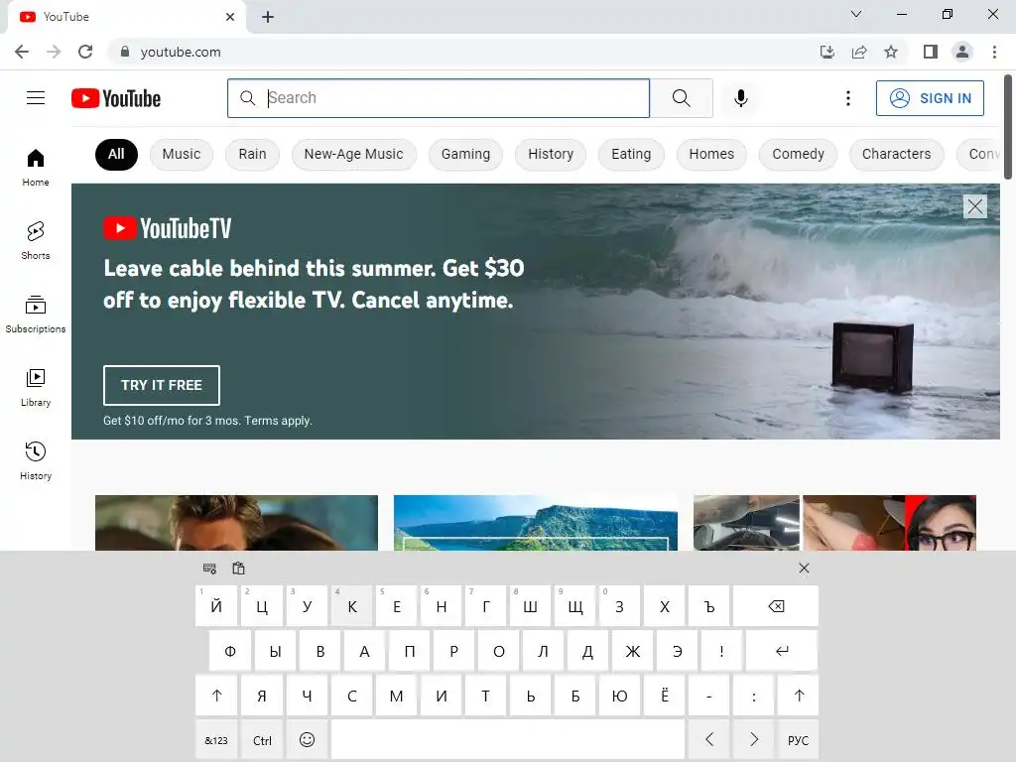The width and height of the screenshot is (1016, 762).
Task: Close the on-screen keyboard
Action: point(804,569)
